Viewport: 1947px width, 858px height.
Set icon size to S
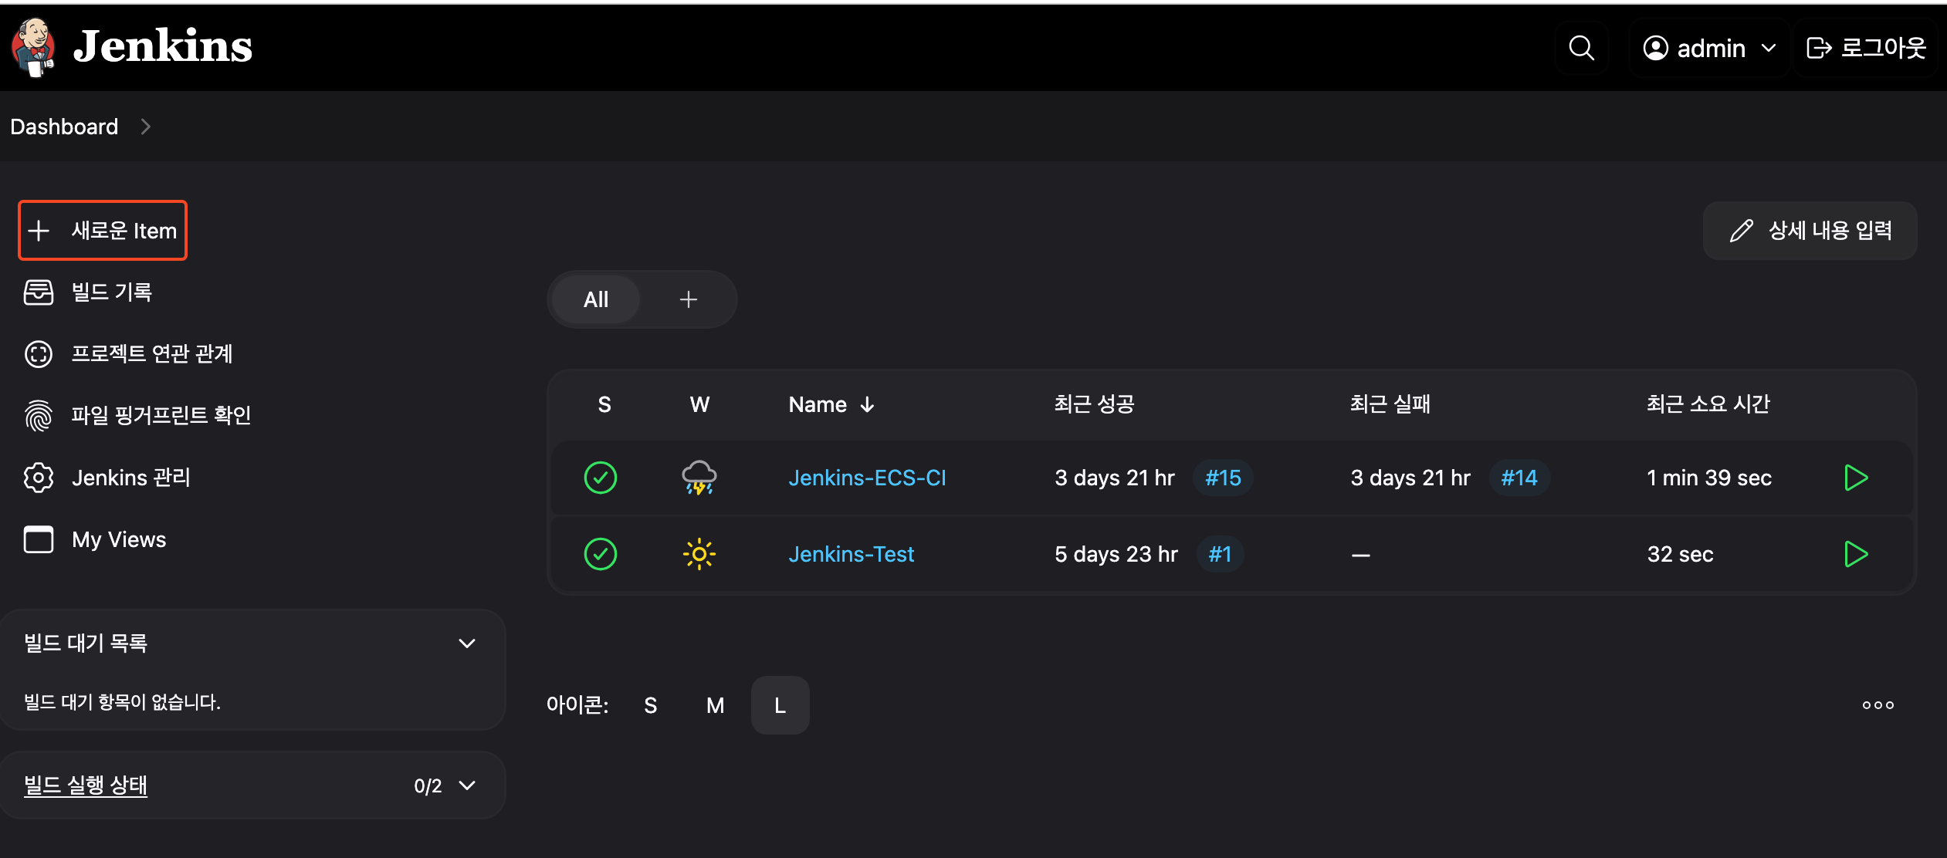click(650, 705)
